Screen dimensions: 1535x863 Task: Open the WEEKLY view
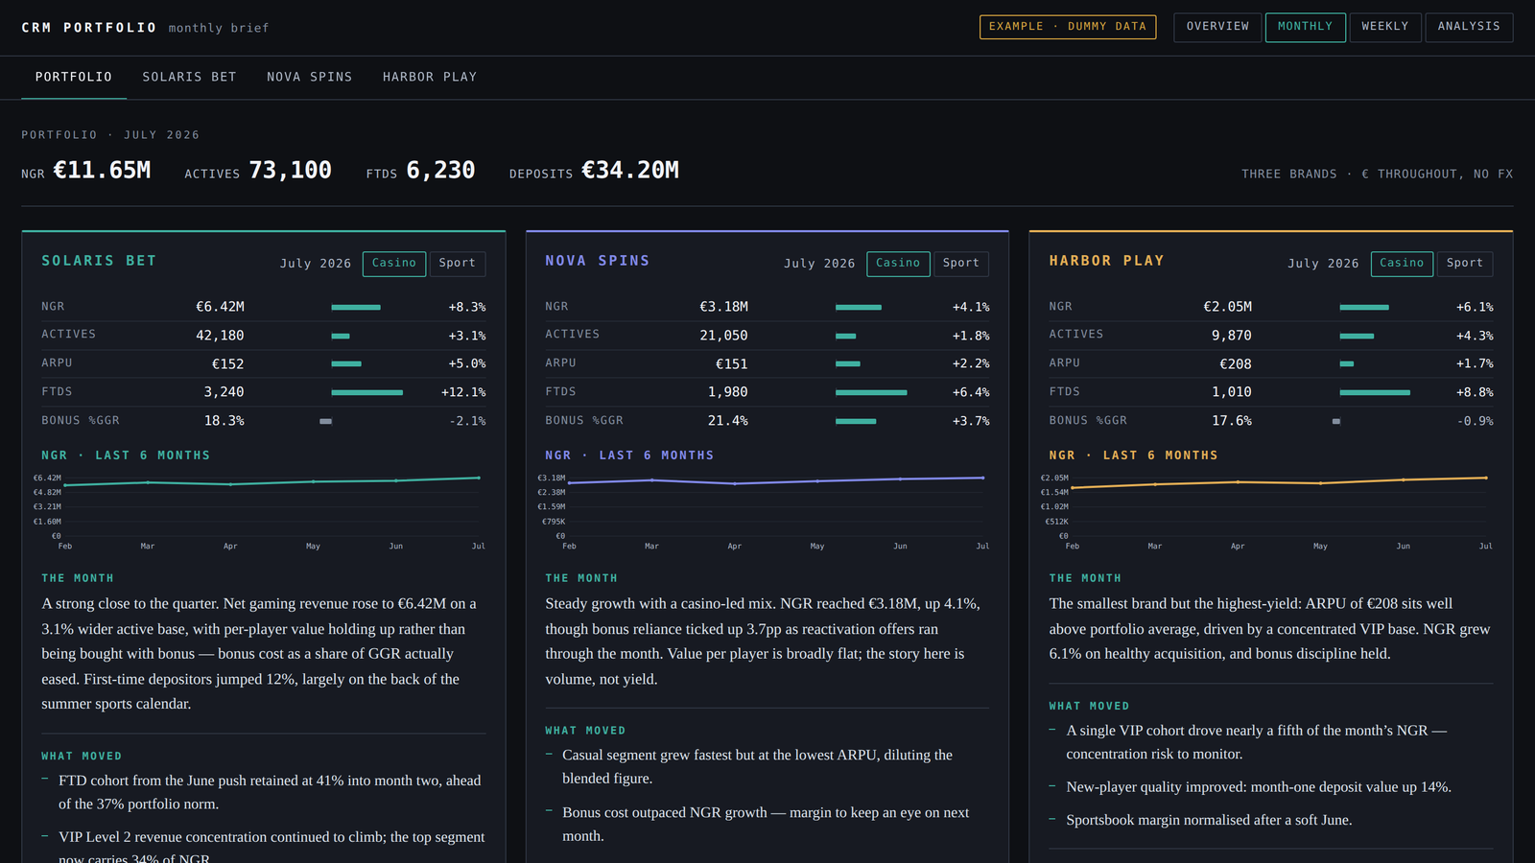click(1385, 27)
